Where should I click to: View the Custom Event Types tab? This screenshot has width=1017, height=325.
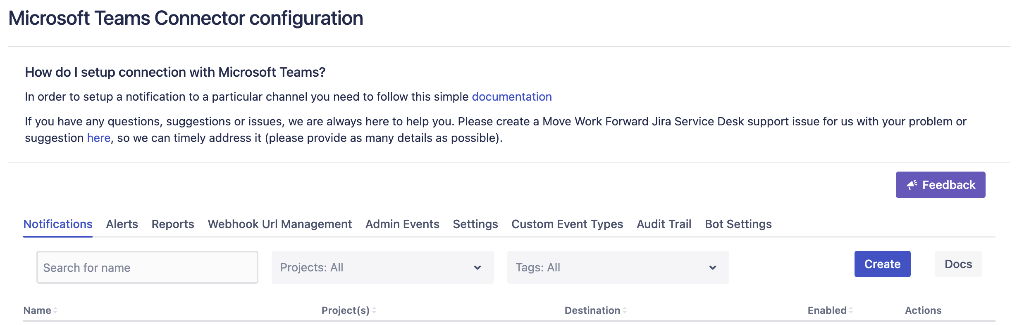[567, 224]
